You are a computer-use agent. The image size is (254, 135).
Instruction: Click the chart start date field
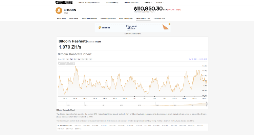pos(192,59)
